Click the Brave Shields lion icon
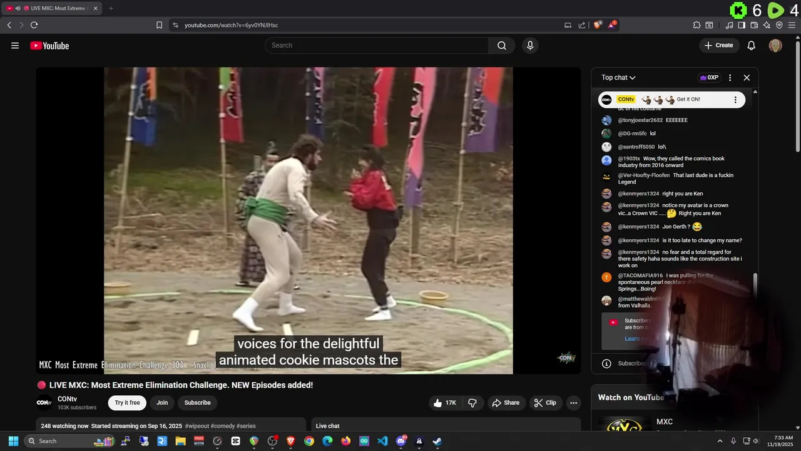 click(x=598, y=25)
